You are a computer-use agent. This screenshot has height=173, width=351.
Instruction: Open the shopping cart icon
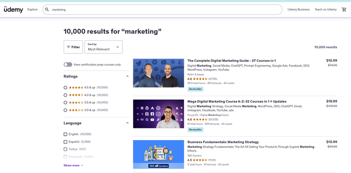(x=344, y=10)
